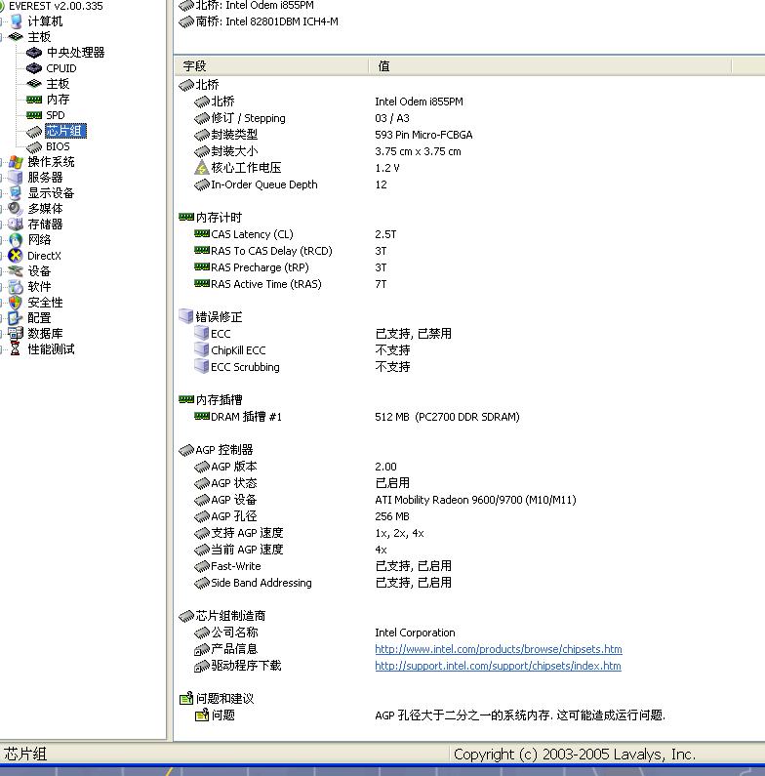Click RAS Precharge (tRP) row
The width and height of the screenshot is (765, 776).
pos(291,267)
